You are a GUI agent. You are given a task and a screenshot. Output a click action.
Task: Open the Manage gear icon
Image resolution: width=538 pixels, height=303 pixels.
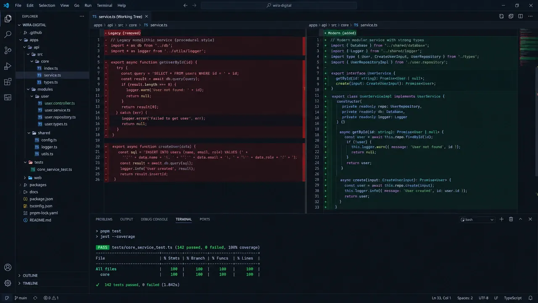(x=8, y=283)
